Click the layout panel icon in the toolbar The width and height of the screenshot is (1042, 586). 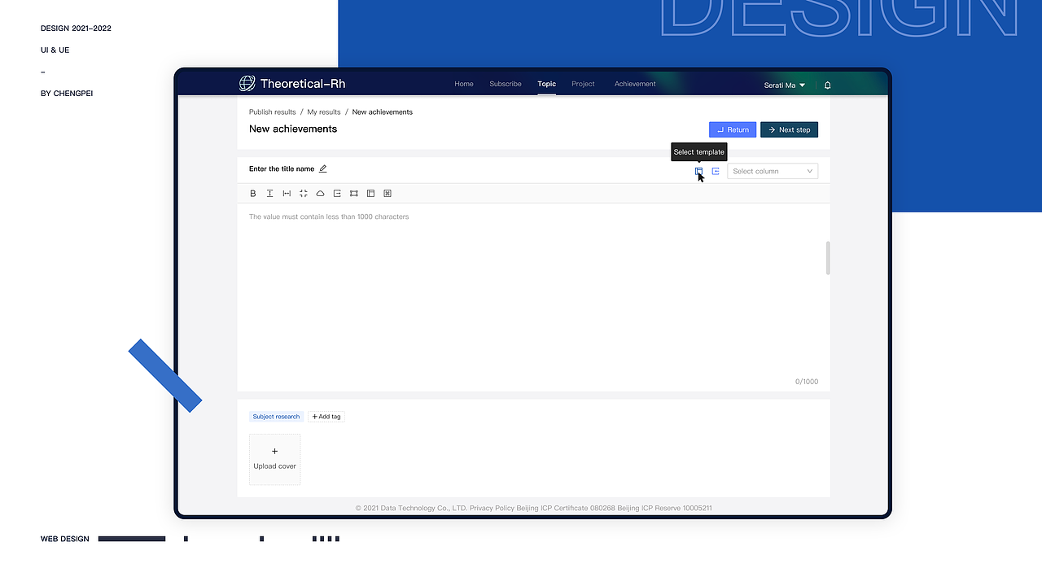(370, 194)
